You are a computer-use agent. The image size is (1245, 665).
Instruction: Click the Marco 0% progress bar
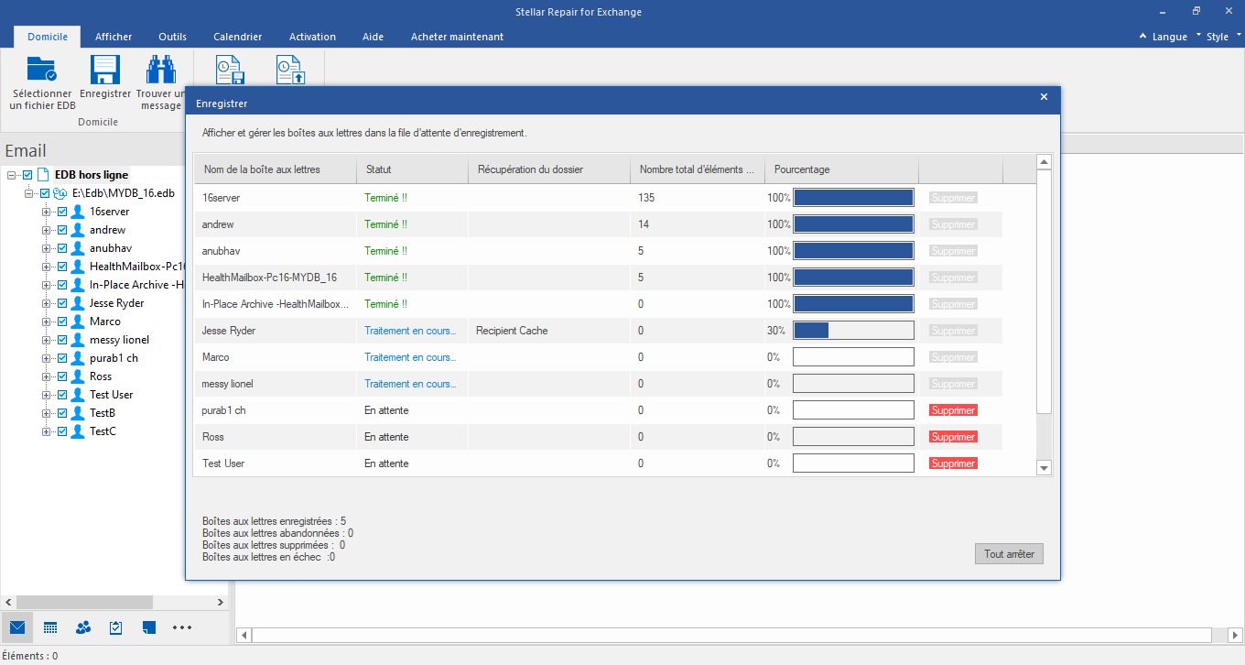click(x=853, y=357)
